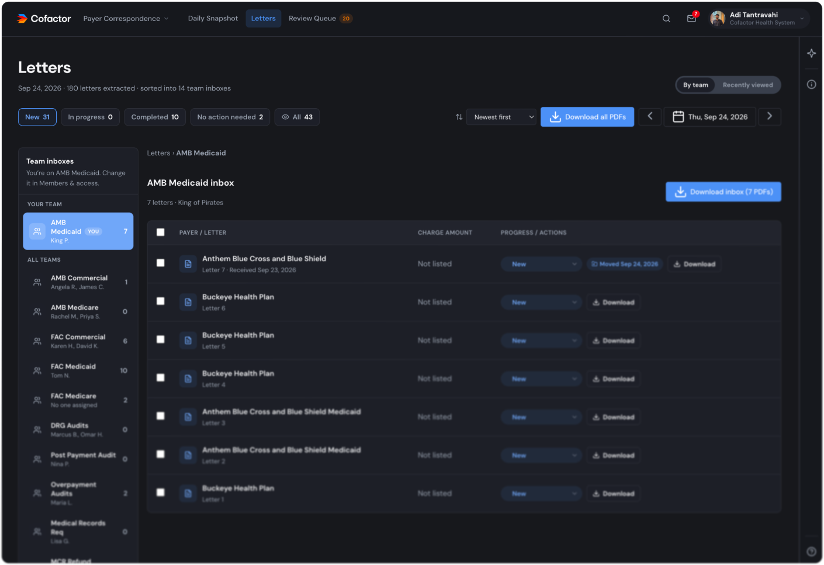Screen dimensions: 824x565
Task: Check the Buckeye Letter 4 row checkbox
Action: click(x=161, y=378)
